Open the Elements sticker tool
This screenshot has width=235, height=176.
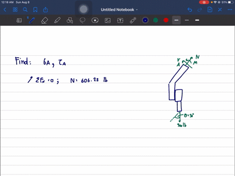[x=95, y=21]
